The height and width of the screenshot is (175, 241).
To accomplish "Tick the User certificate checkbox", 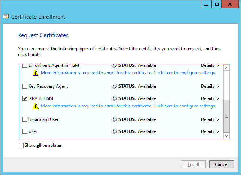I will 25,131.
